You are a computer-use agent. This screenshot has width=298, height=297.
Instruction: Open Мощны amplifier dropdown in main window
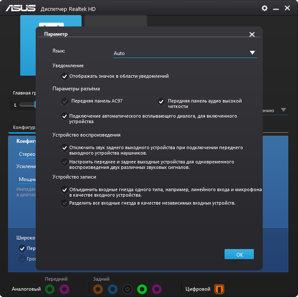(x=27, y=179)
